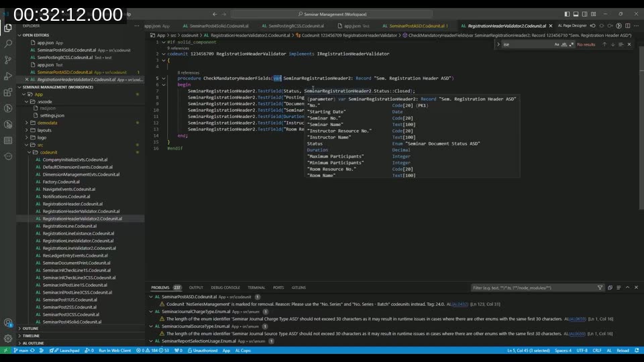Toggle Match Case in find widget

(557, 44)
